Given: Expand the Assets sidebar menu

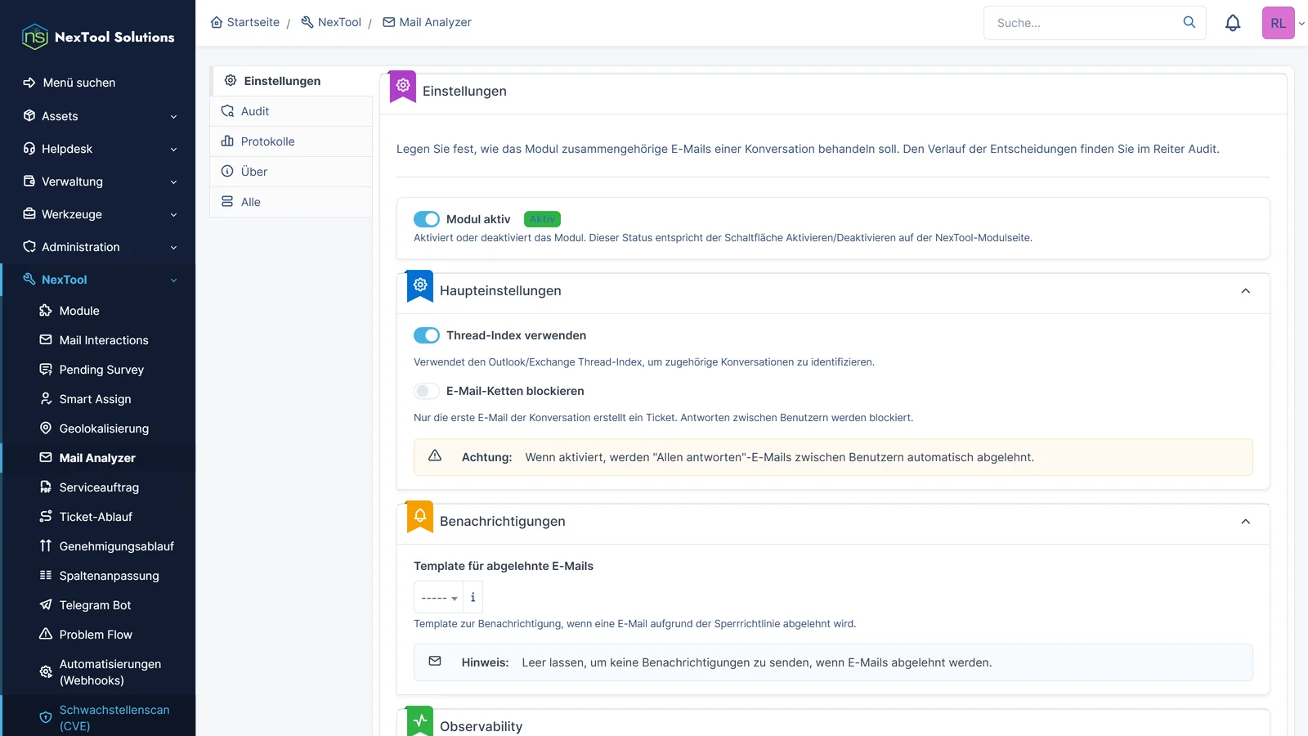Looking at the screenshot, I should click(98, 116).
